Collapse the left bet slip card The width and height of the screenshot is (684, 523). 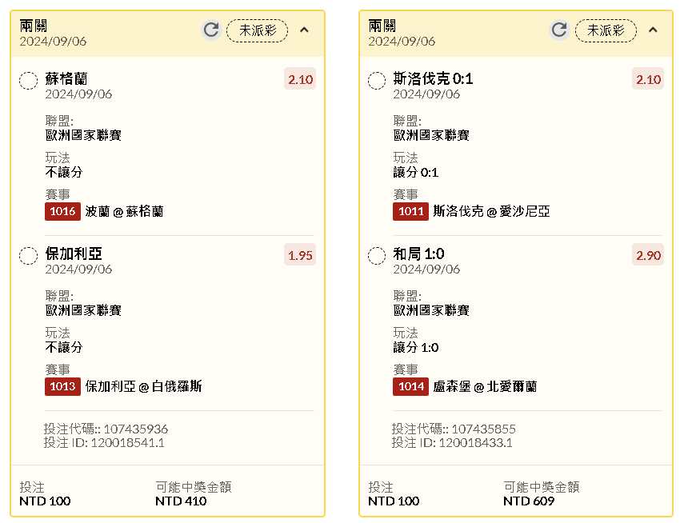pos(304,30)
